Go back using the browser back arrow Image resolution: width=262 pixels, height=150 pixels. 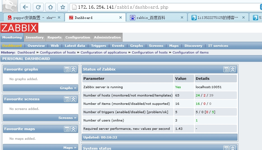[x=25, y=7]
